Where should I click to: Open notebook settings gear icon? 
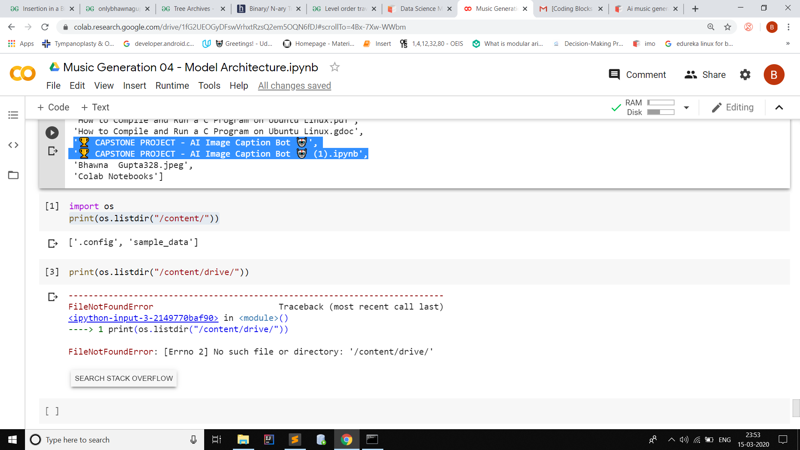click(745, 75)
